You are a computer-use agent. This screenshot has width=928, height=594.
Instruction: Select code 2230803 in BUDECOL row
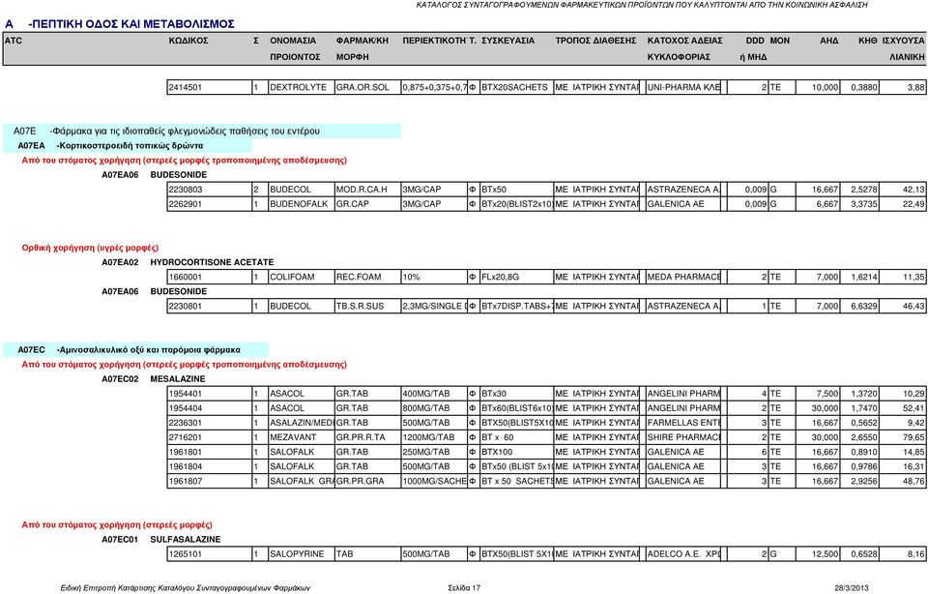(210, 190)
